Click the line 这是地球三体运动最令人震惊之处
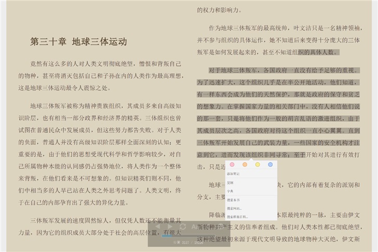378x252 pixels. [64, 88]
